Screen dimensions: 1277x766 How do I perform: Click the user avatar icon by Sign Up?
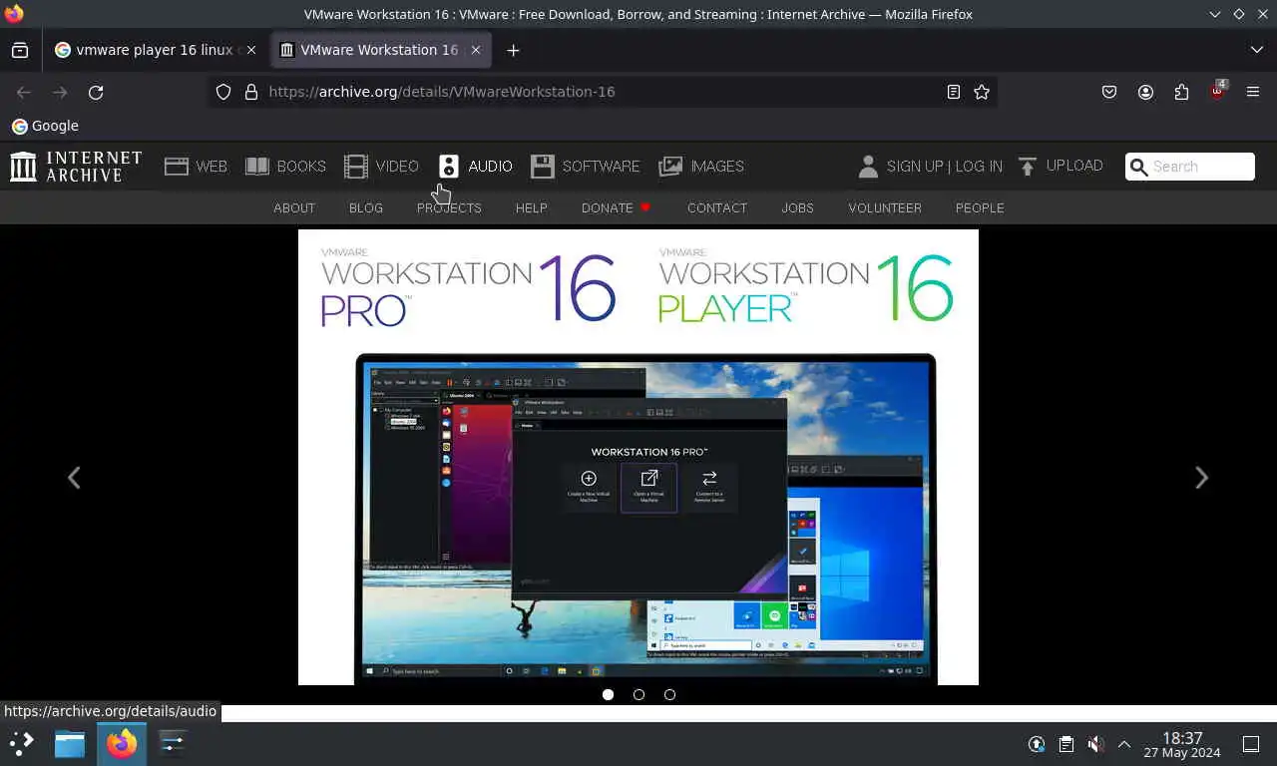(x=868, y=167)
